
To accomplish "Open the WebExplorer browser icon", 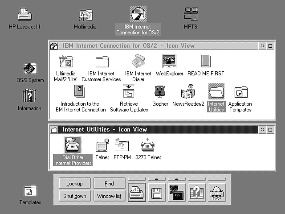I will [169, 62].
